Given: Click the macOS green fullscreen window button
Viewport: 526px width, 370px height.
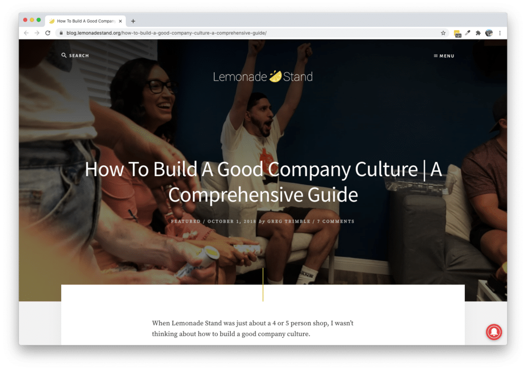Looking at the screenshot, I should coord(39,20).
